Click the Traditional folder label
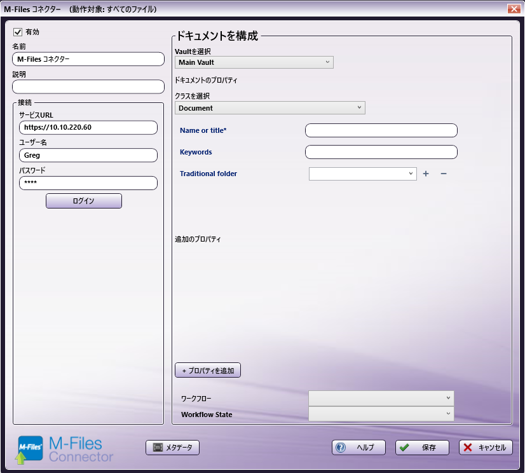The height and width of the screenshot is (473, 525). click(x=208, y=174)
